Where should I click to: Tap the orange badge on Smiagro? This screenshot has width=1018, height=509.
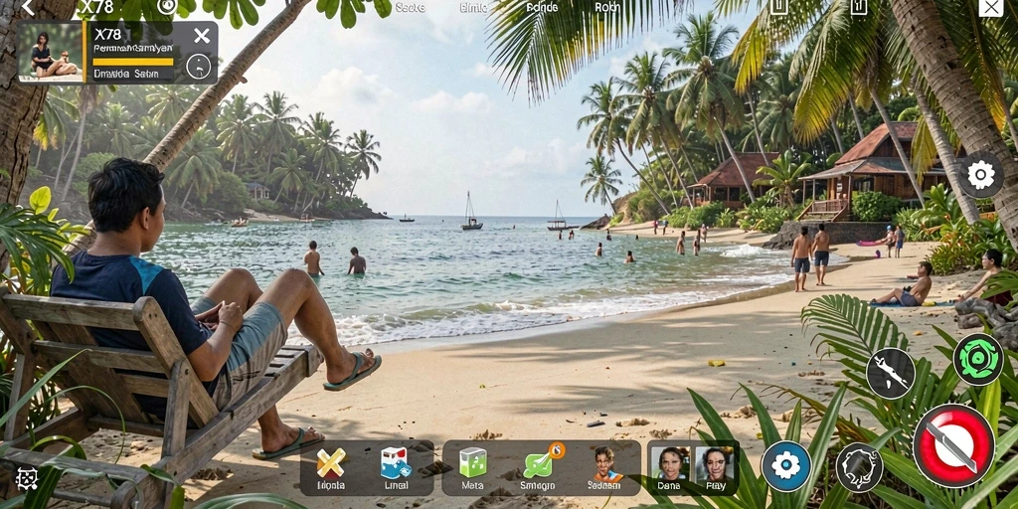click(x=557, y=450)
